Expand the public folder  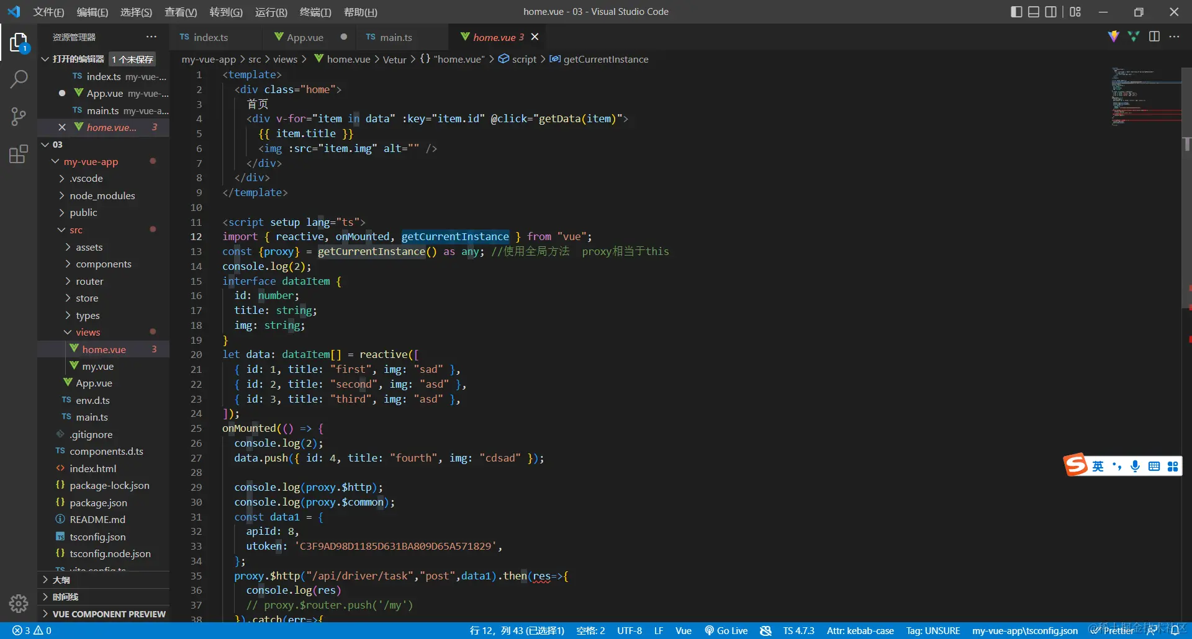[61, 213]
